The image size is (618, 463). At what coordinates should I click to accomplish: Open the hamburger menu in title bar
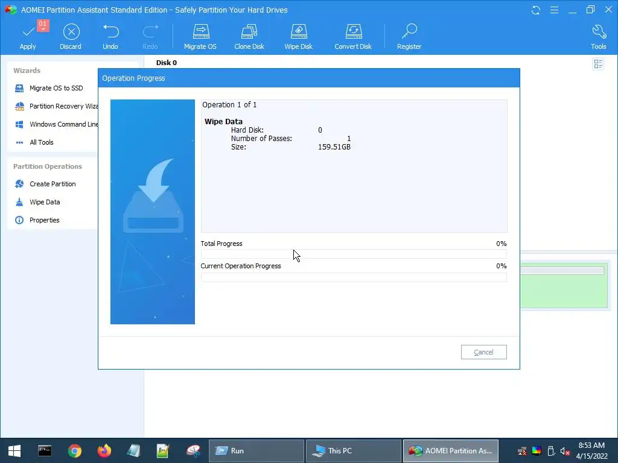[555, 10]
